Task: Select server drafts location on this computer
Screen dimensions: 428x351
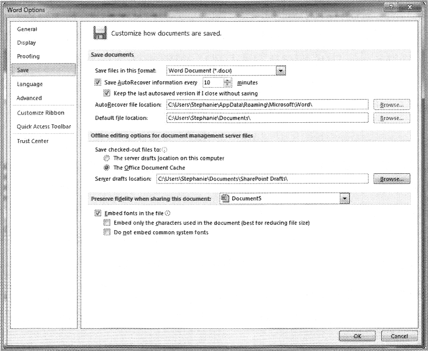Action: click(107, 158)
